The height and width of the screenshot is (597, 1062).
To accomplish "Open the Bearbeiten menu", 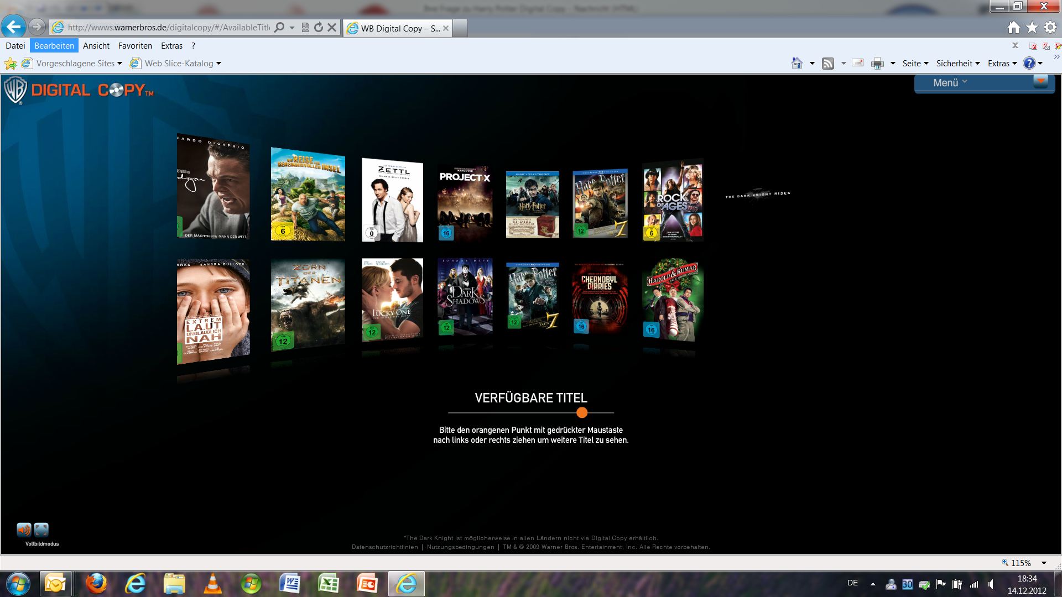I will tap(54, 46).
